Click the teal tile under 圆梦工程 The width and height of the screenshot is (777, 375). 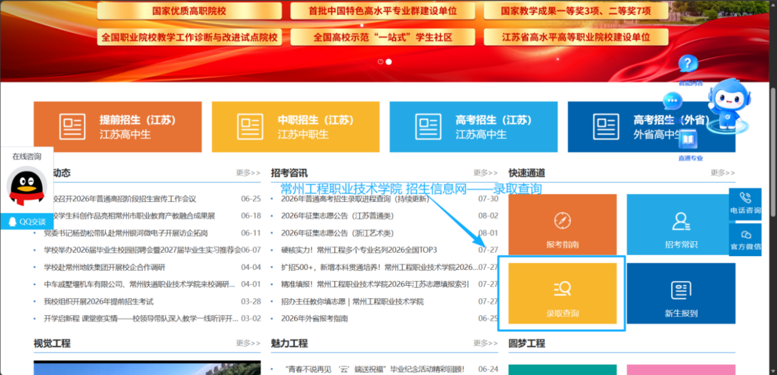click(563, 370)
